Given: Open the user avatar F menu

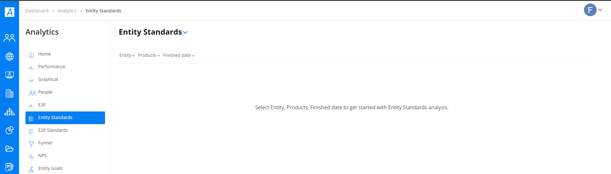Looking at the screenshot, I should [x=593, y=10].
